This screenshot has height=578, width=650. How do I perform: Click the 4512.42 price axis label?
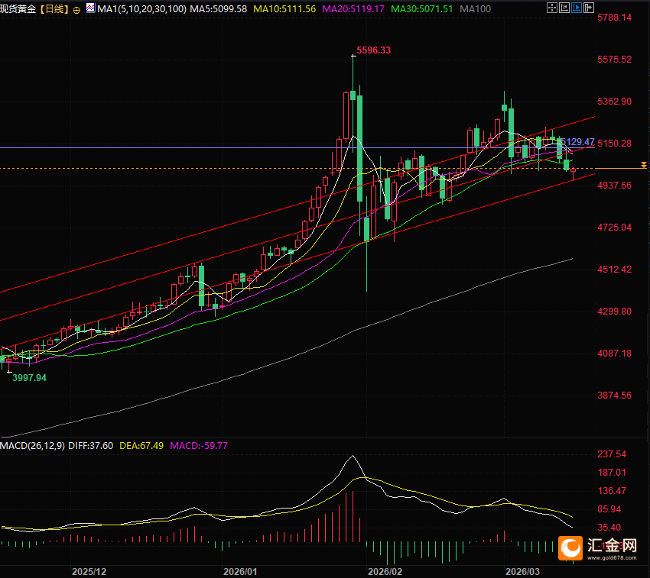click(x=614, y=269)
